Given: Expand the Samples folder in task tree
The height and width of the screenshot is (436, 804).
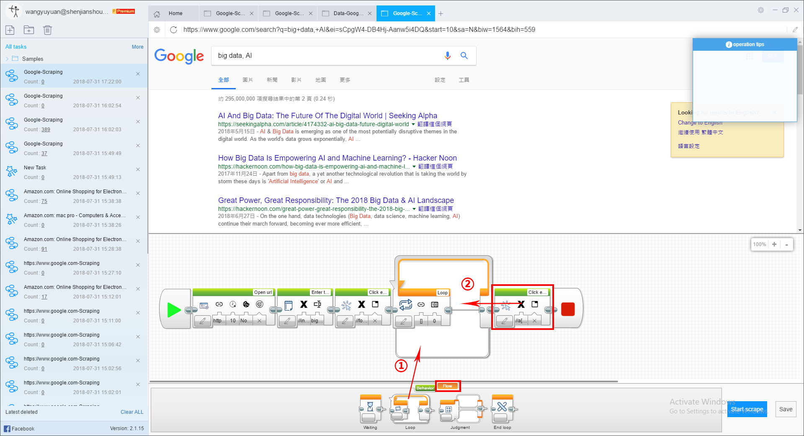Looking at the screenshot, I should (7, 59).
